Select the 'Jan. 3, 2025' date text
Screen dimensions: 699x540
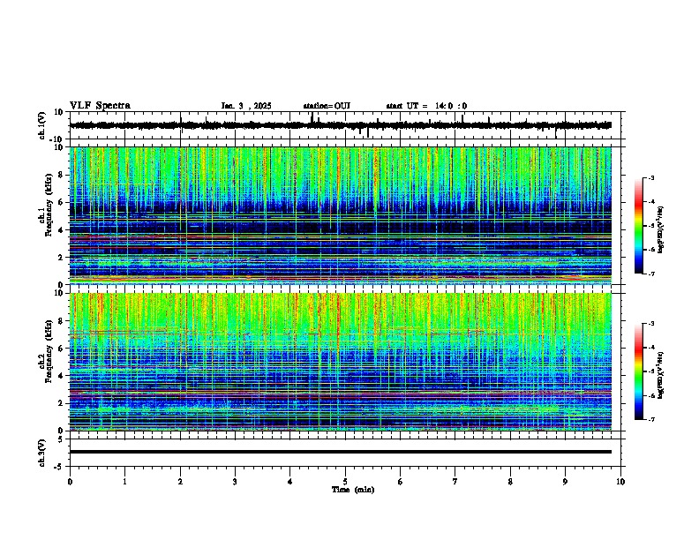tap(246, 106)
